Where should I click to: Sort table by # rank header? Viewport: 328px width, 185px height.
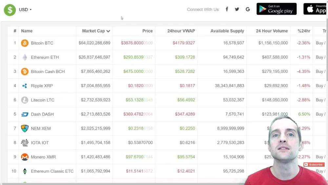click(x=15, y=31)
